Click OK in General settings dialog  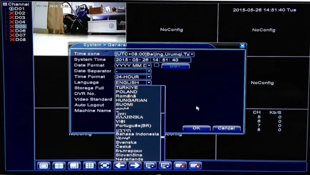click(197, 128)
